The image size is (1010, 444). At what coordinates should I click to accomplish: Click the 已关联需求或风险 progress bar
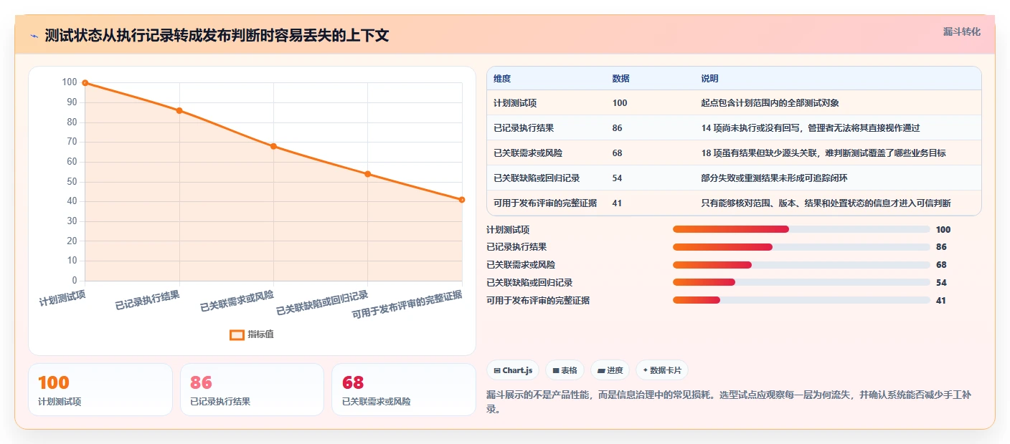tap(801, 265)
